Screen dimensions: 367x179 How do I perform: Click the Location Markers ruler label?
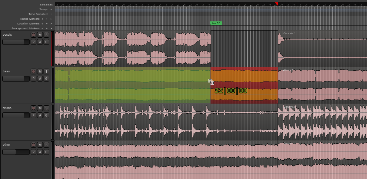pyautogui.click(x=28, y=23)
